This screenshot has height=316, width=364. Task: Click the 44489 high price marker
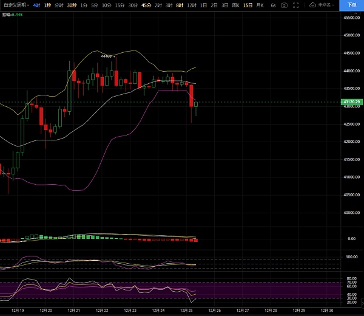click(106, 56)
